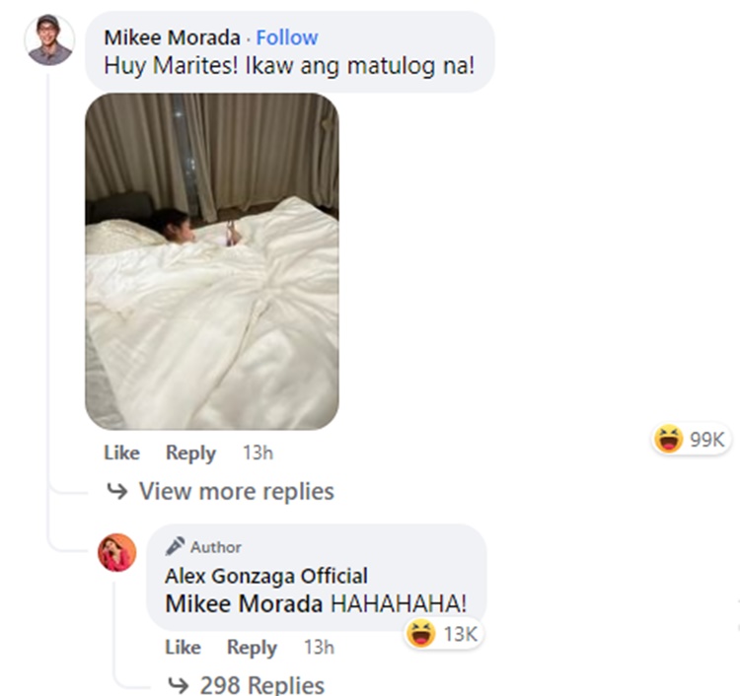Click the arrow icon beside View more replies
Screen dimensions: 740x696
[117, 491]
